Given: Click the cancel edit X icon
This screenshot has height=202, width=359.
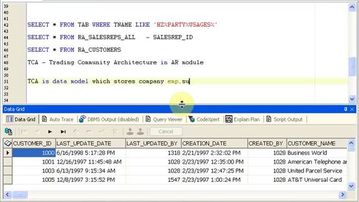Looking at the screenshot, I should click(x=114, y=131).
